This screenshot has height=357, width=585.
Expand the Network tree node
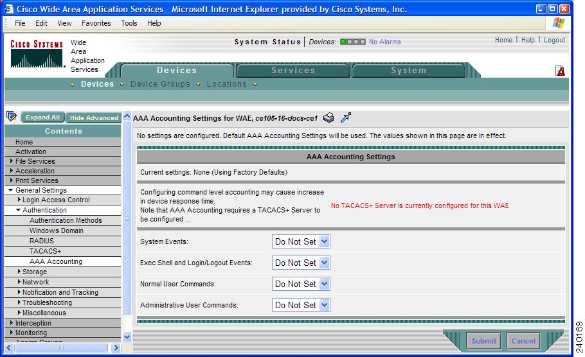(x=19, y=282)
